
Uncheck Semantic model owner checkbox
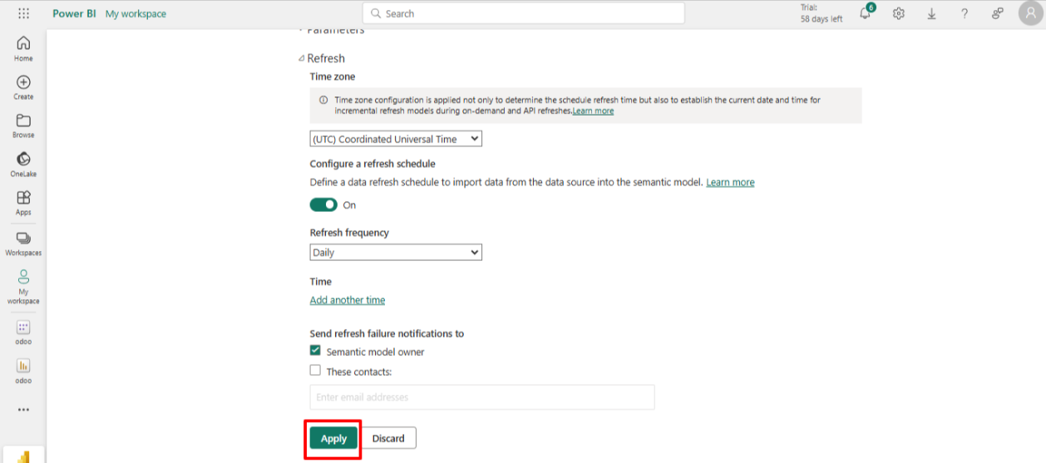tap(315, 351)
